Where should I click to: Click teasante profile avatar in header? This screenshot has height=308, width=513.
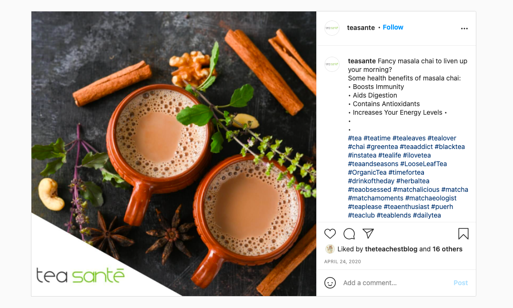332,28
